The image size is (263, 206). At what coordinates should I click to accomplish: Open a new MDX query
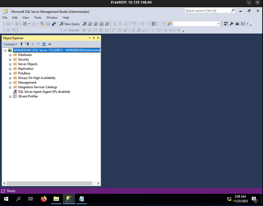point(90,24)
